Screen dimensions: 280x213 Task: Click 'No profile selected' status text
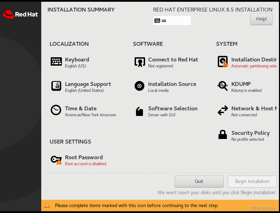click(247, 139)
